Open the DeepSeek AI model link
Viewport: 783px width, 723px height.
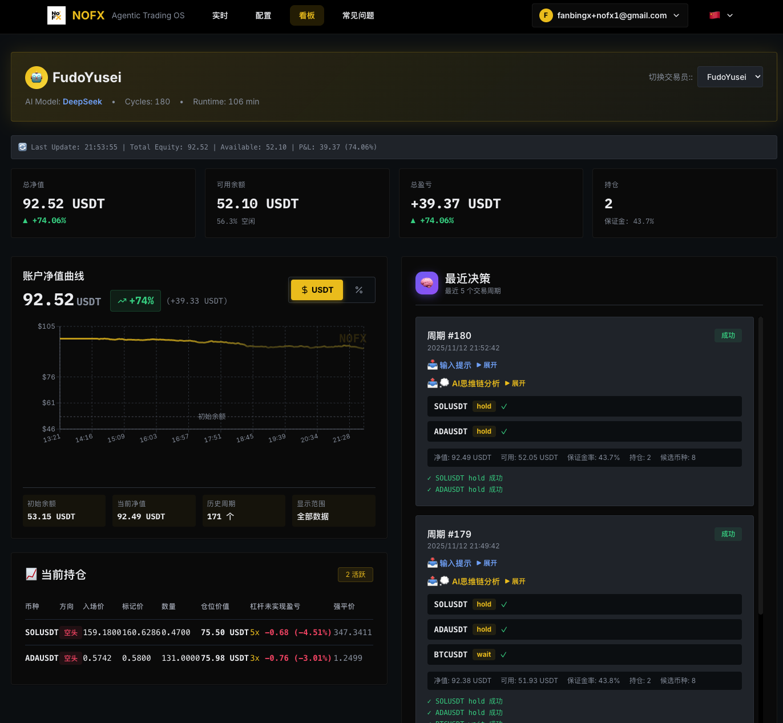point(82,102)
